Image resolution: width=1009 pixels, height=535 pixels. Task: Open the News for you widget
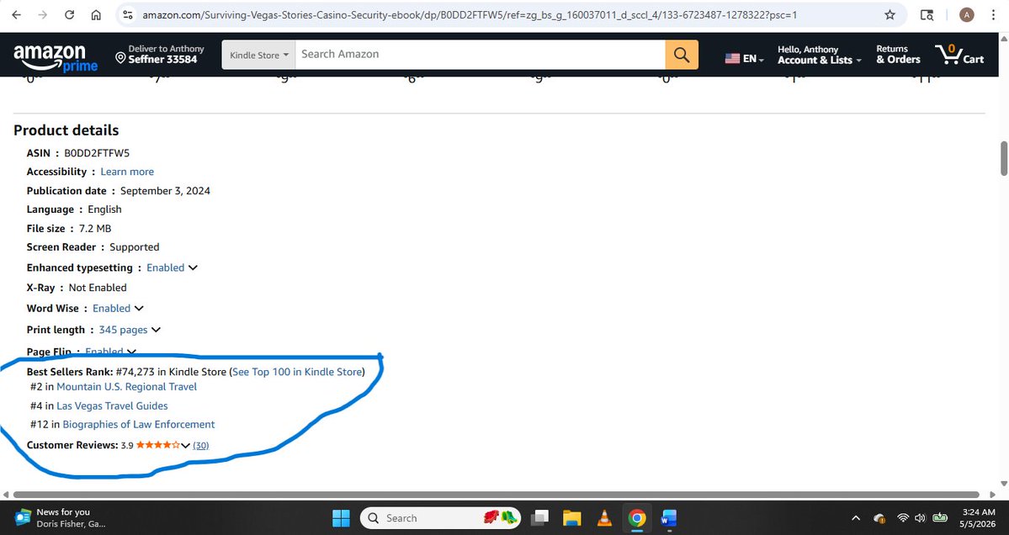click(61, 517)
